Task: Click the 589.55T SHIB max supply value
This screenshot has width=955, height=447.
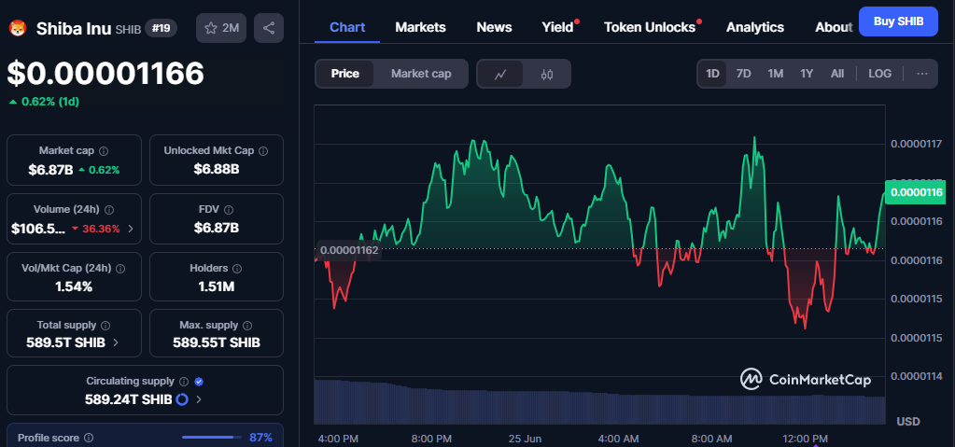Action: 217,342
